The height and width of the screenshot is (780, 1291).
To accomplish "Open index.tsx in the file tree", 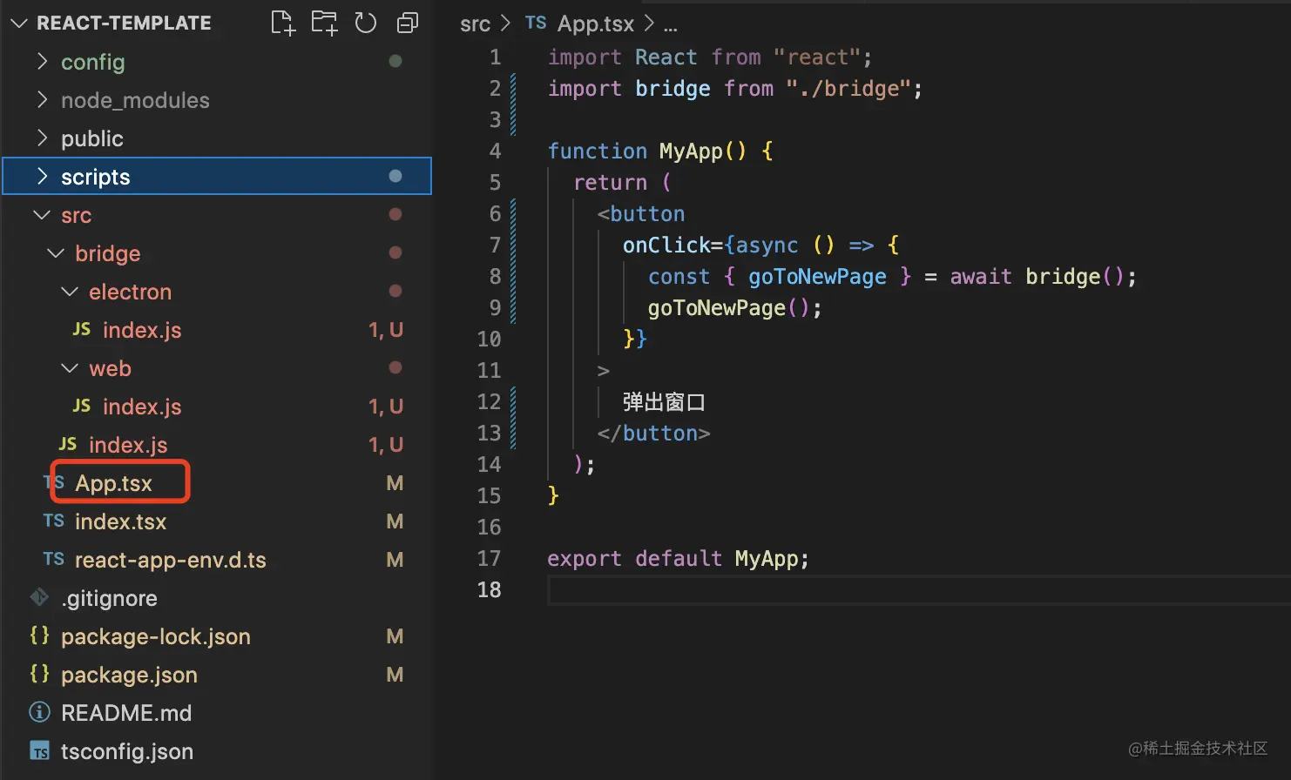I will pos(120,521).
